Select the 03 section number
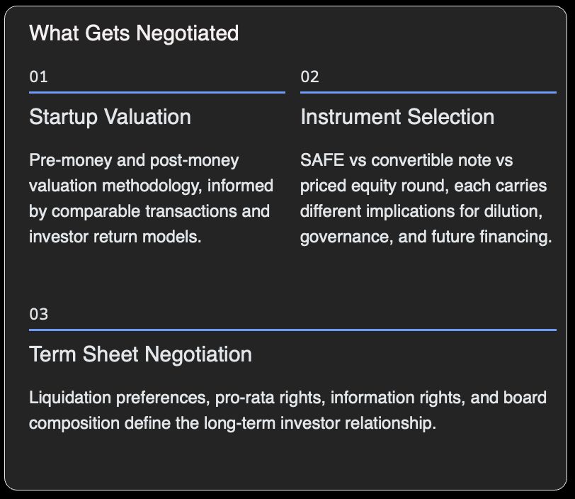This screenshot has width=575, height=499. point(39,314)
